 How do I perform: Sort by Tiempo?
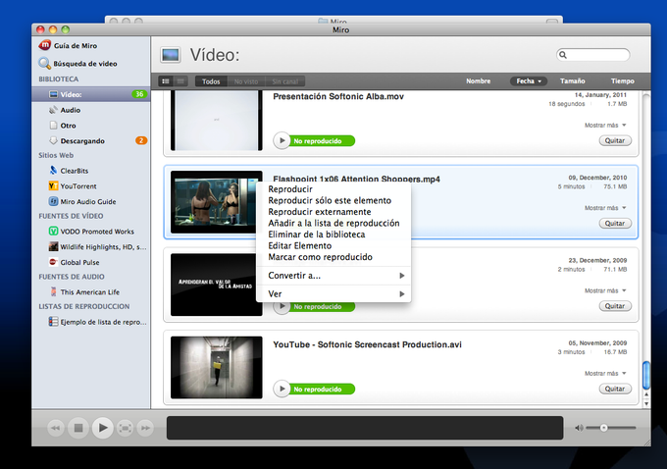point(622,80)
